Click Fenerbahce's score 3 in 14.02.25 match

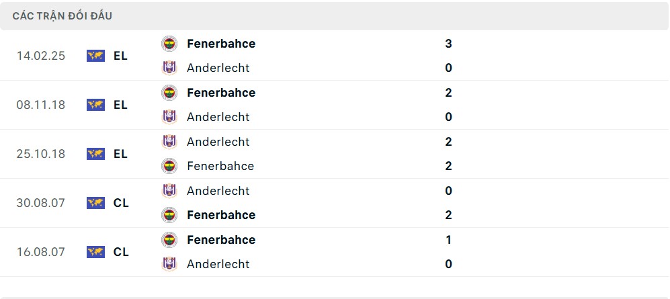448,44
